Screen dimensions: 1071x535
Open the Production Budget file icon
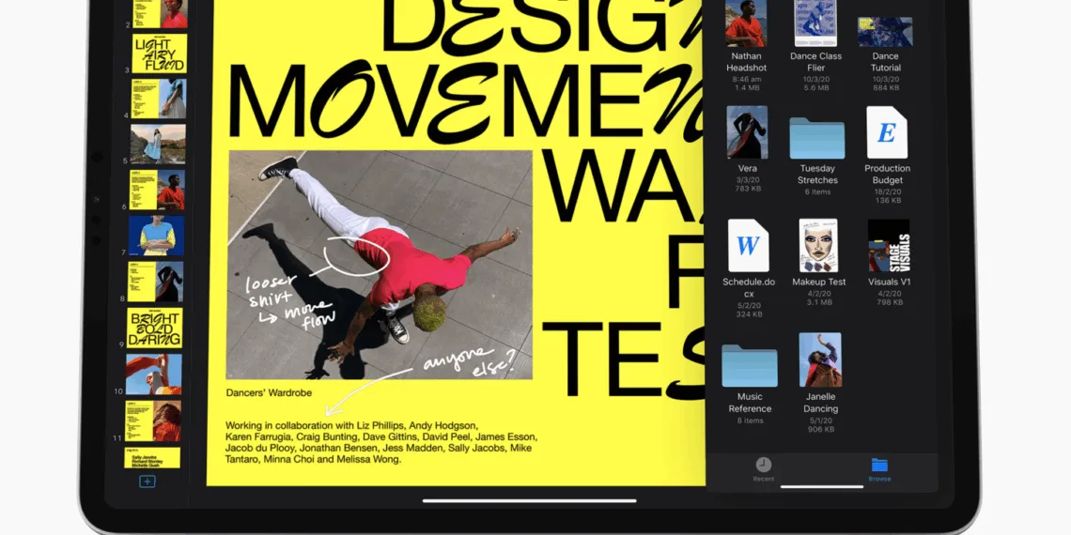tap(887, 133)
